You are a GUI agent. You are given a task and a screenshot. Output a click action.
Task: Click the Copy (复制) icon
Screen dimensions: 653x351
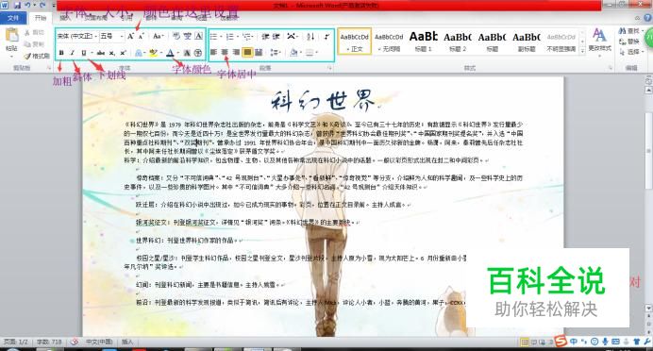pyautogui.click(x=27, y=43)
